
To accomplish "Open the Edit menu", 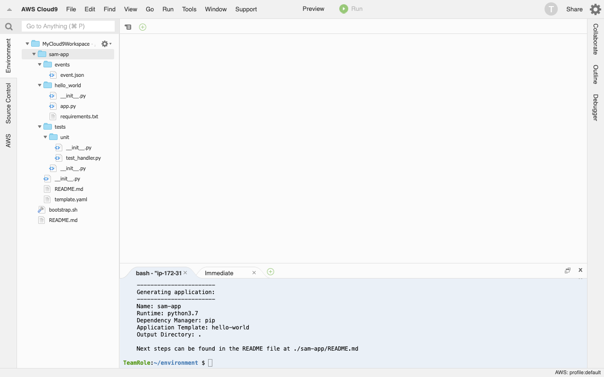I will 90,9.
